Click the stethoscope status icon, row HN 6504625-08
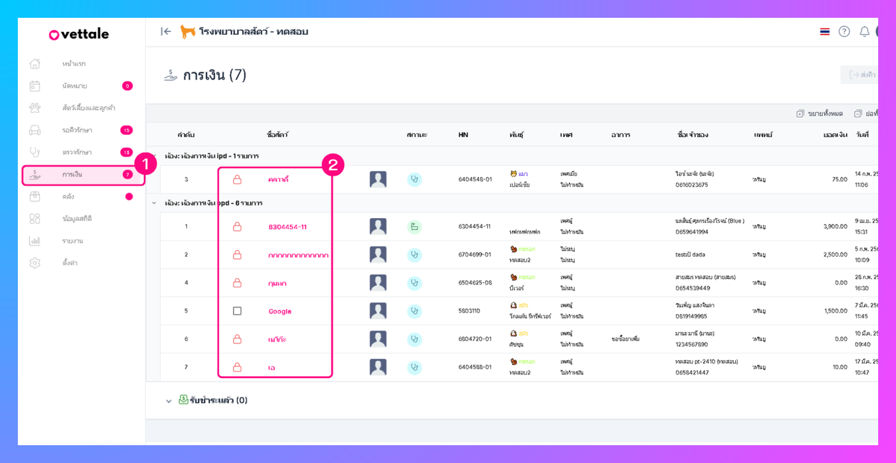Image resolution: width=896 pixels, height=463 pixels. (x=415, y=283)
